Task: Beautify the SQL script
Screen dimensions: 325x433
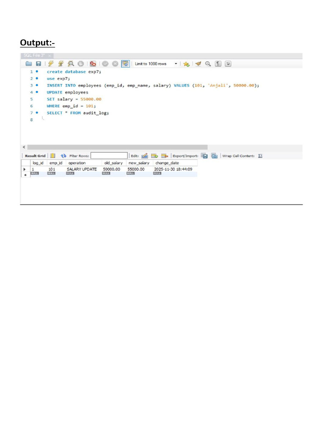Action: 198,64
